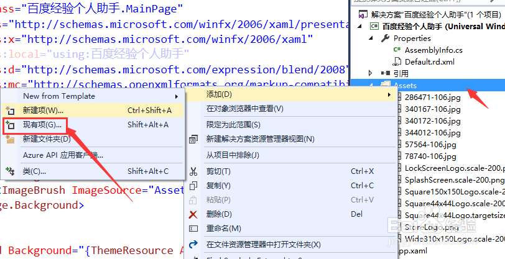
Task: Click the C# icon of AssemblyInfo.cs
Action: (x=397, y=50)
